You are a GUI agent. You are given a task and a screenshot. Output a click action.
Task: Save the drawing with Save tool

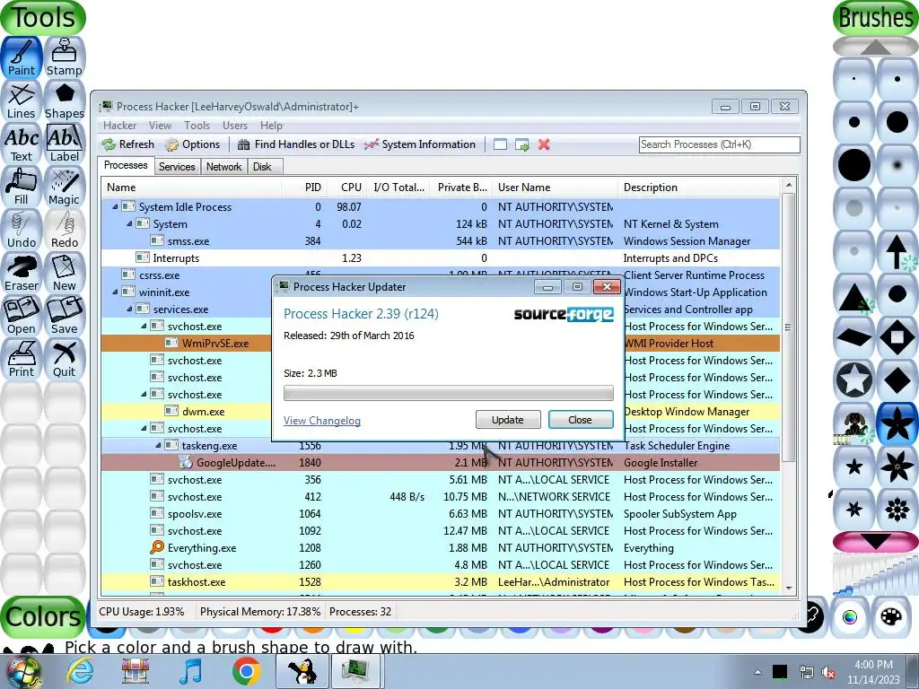[65, 316]
